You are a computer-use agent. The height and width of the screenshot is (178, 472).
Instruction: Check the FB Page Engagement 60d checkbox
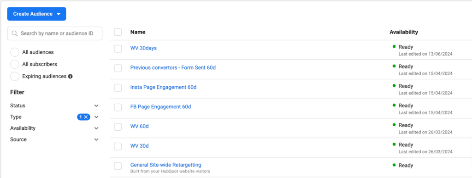(118, 107)
